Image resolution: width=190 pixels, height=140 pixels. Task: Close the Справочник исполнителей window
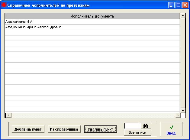tap(185, 5)
